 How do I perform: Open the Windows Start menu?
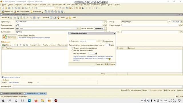click(3, 100)
